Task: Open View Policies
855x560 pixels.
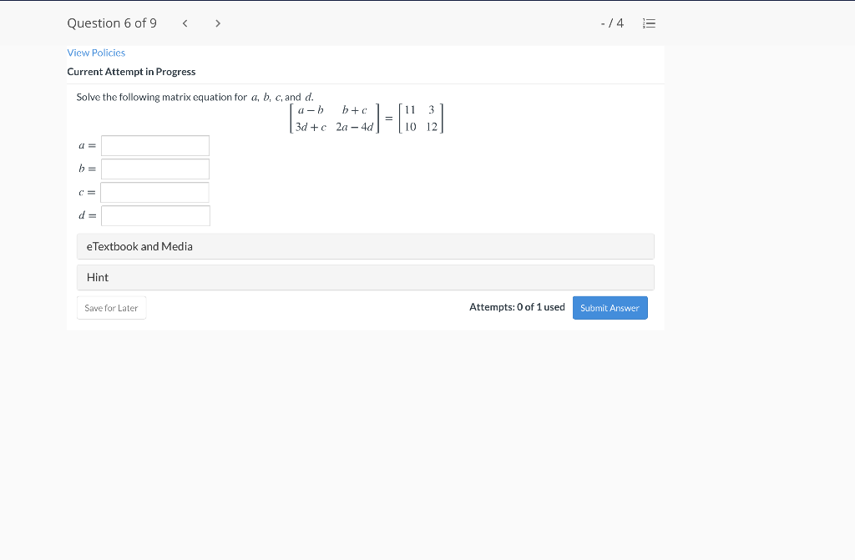Action: tap(96, 53)
